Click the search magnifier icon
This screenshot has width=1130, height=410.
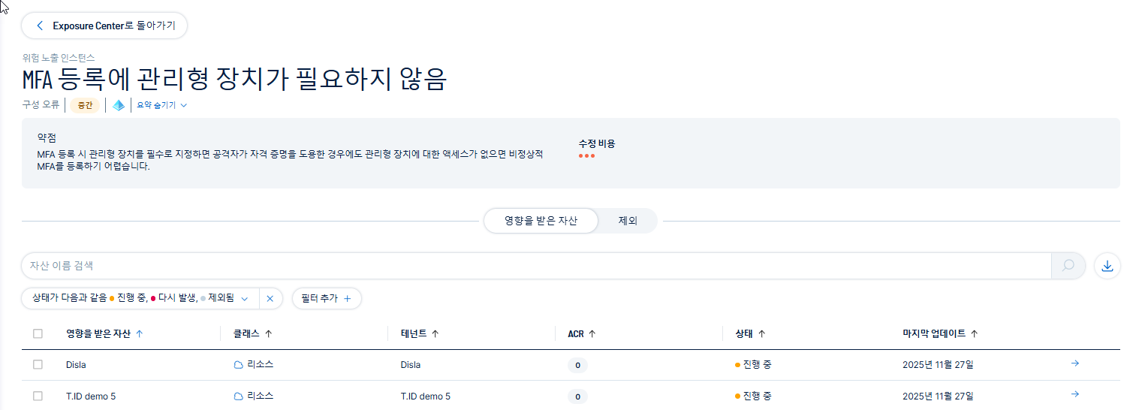pos(1068,265)
